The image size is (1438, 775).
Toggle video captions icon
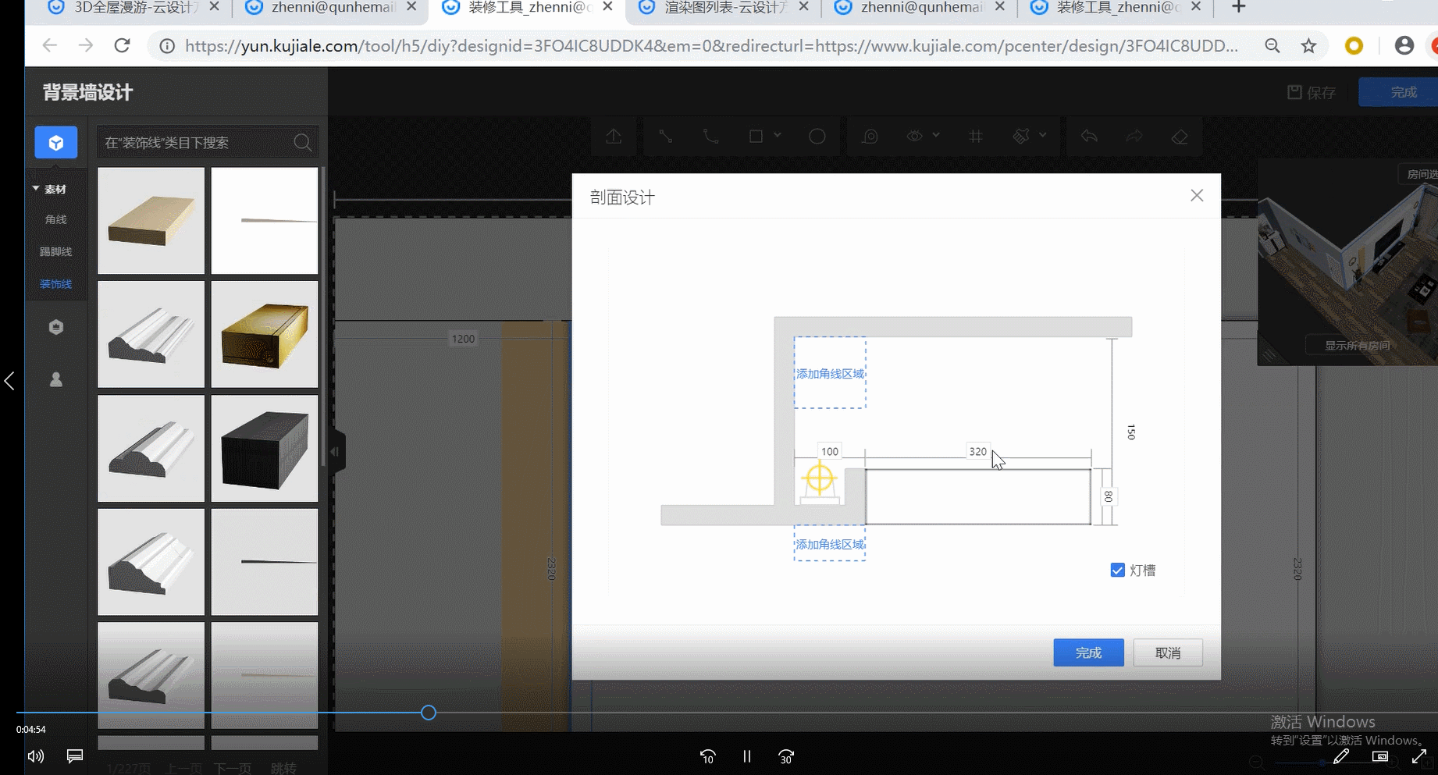click(75, 756)
